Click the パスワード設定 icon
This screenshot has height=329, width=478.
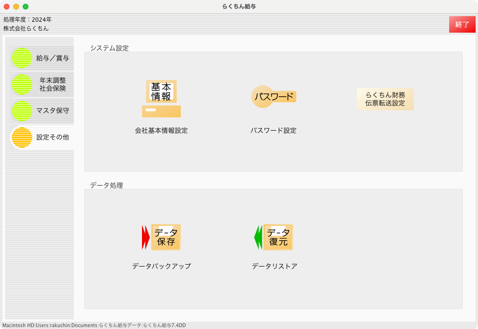(x=274, y=97)
